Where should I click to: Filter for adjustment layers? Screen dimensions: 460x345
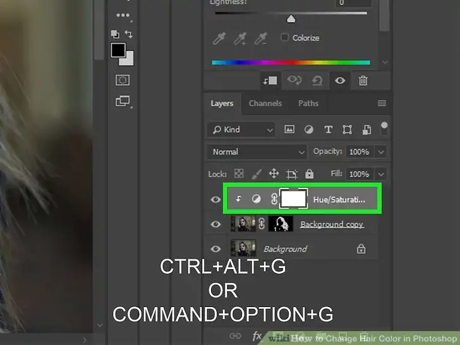coord(308,130)
